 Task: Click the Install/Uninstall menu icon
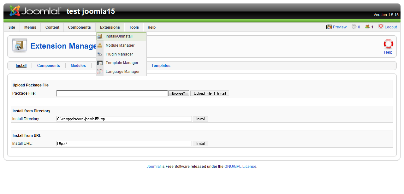click(100, 36)
